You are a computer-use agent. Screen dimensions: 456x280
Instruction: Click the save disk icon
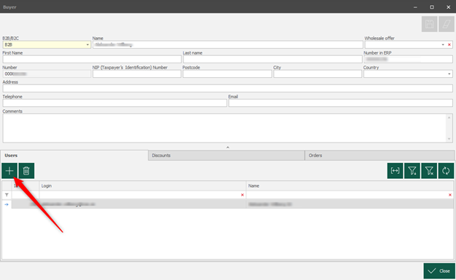[x=429, y=24]
